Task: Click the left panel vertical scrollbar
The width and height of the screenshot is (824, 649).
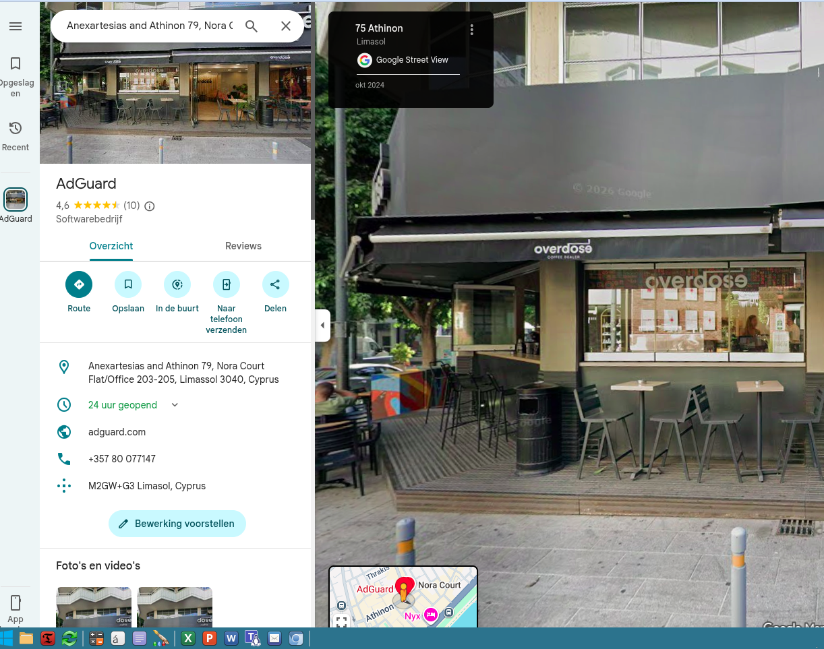Action: pyautogui.click(x=313, y=111)
